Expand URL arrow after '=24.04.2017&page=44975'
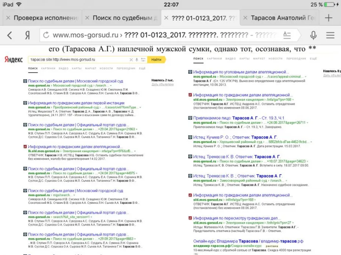Viewport: 341px width, 255px height. 137,173
